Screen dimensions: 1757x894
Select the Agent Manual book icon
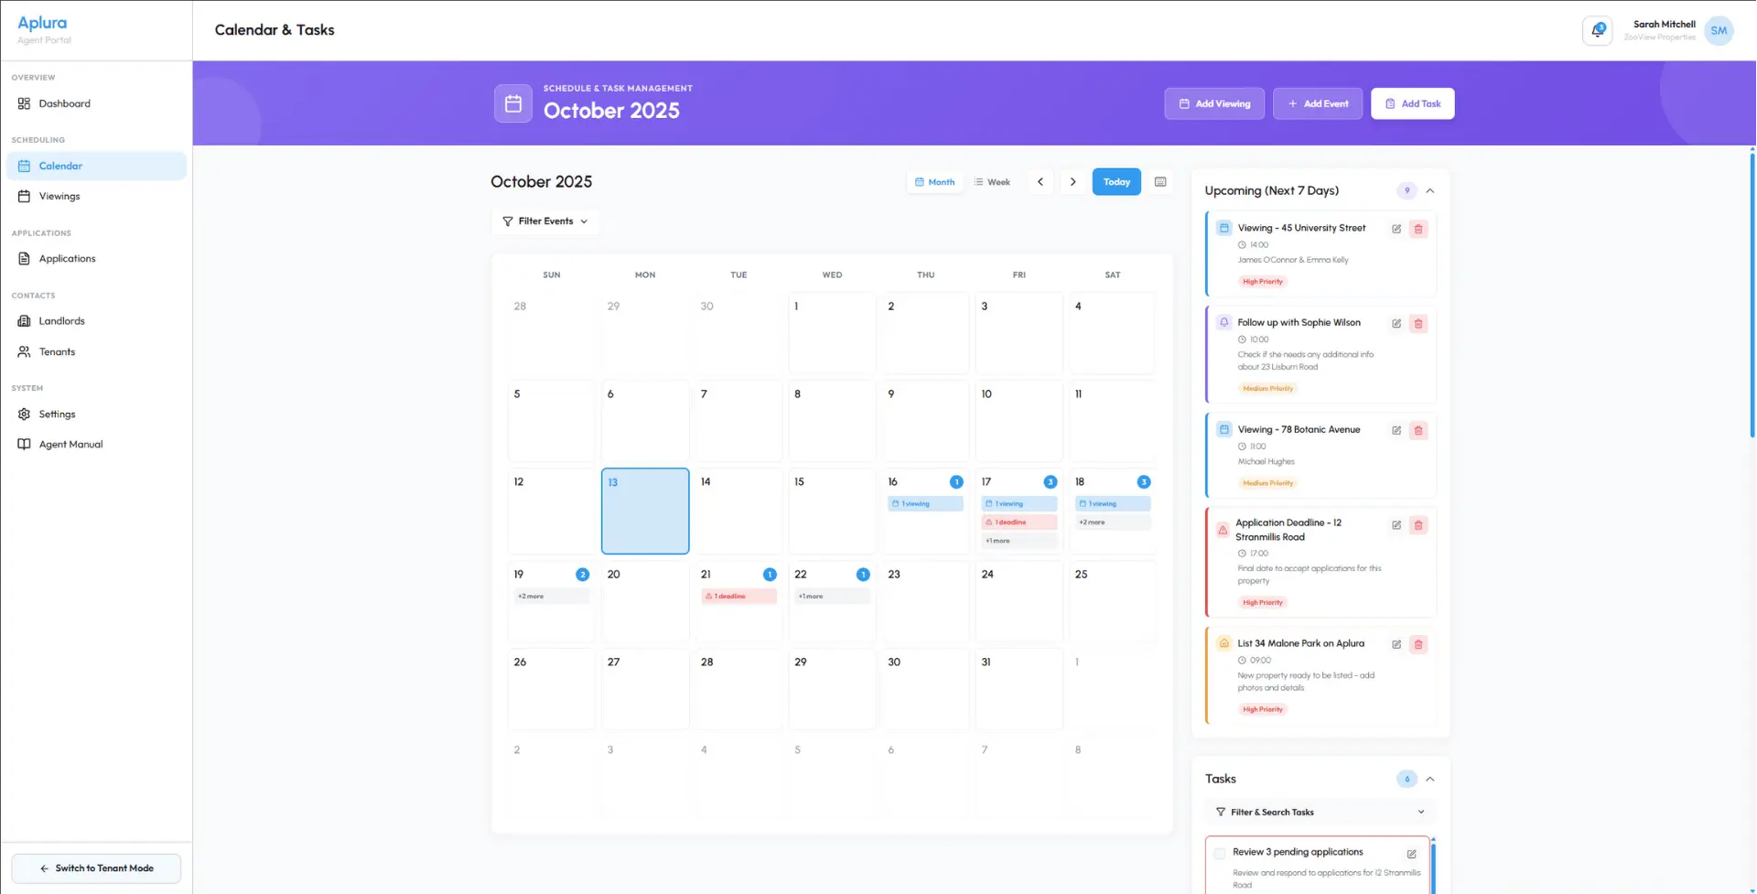(24, 444)
